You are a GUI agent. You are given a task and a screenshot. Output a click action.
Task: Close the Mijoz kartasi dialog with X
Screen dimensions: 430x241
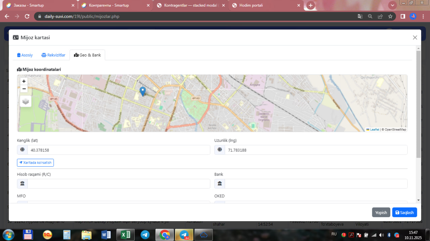tap(415, 38)
